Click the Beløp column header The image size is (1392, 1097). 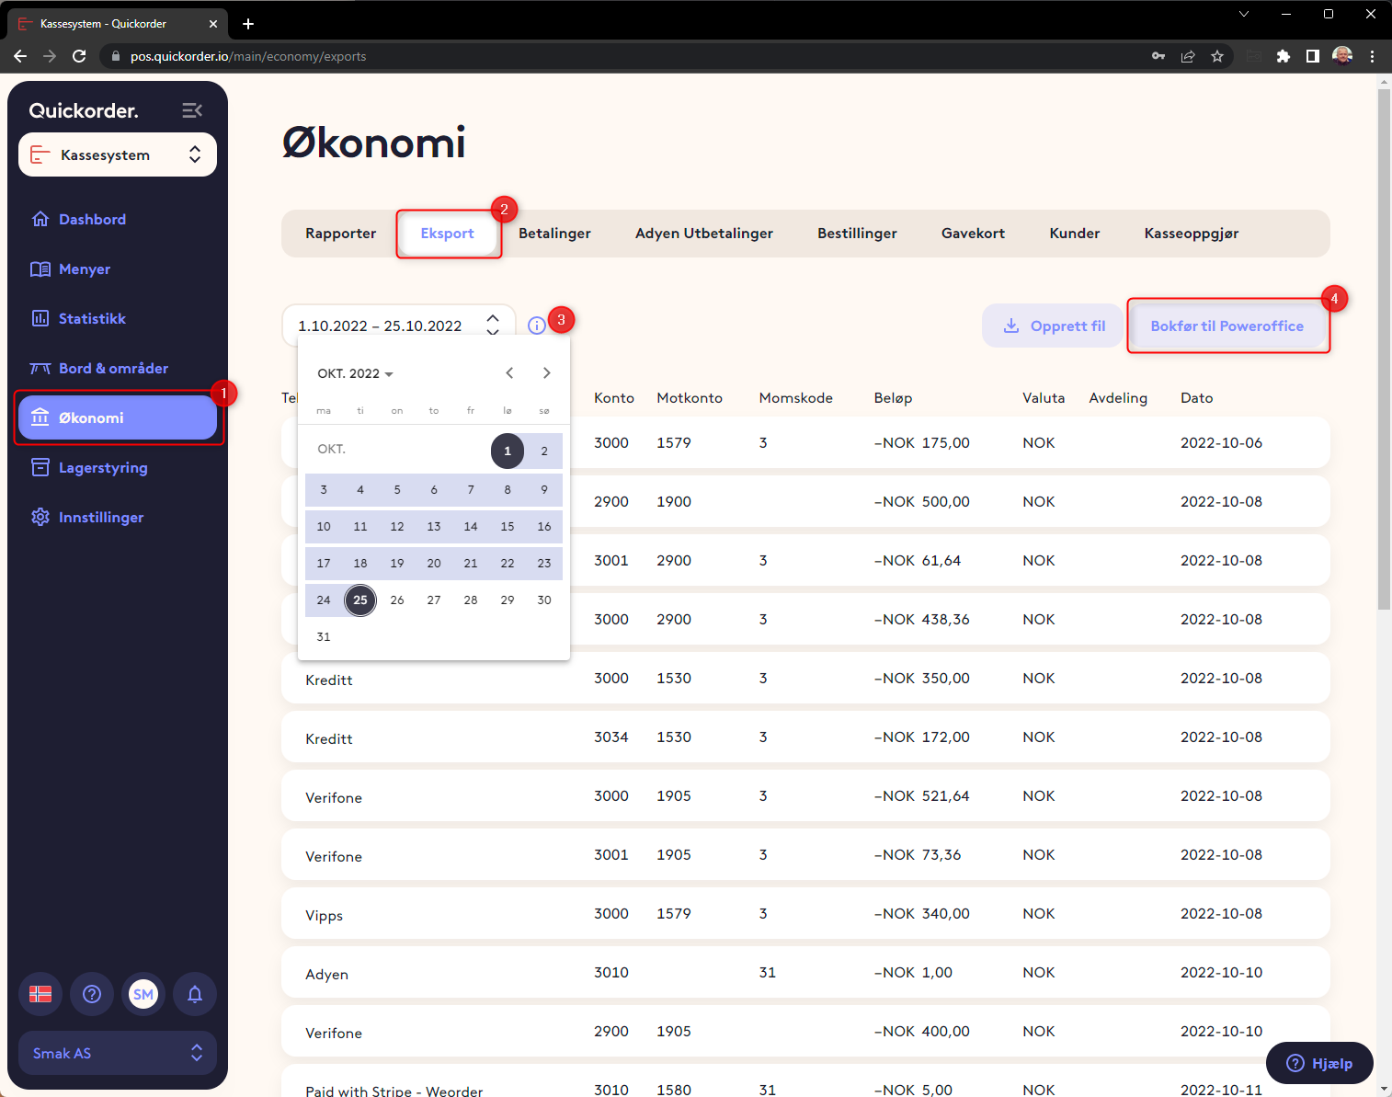[893, 398]
